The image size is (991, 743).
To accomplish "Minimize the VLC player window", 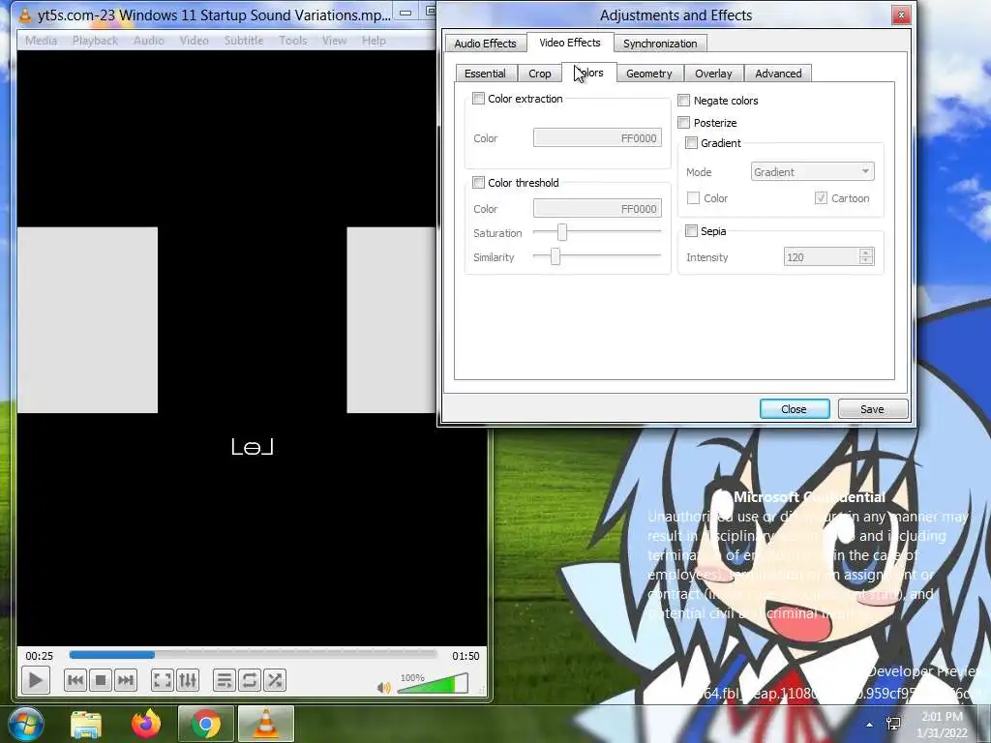I will coord(405,12).
